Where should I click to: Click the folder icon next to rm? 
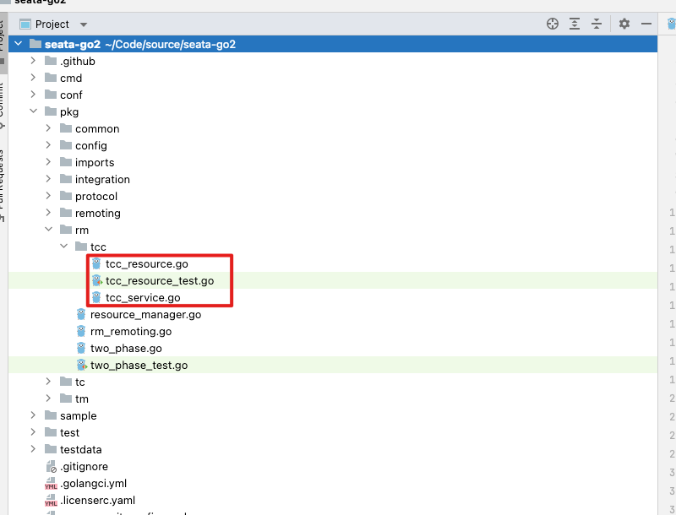[66, 230]
